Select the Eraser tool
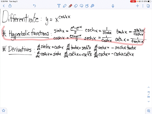Viewport: 152px width, 114px height. pos(76,6)
